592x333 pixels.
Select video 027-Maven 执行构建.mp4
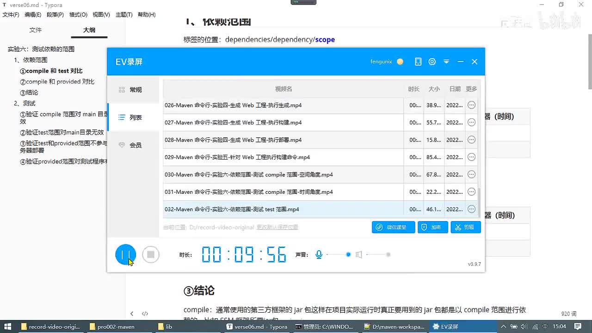click(x=320, y=123)
